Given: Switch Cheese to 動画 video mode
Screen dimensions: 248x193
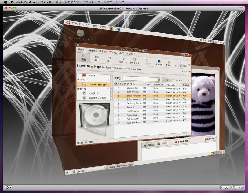Looking at the screenshot, I should click(x=162, y=143).
